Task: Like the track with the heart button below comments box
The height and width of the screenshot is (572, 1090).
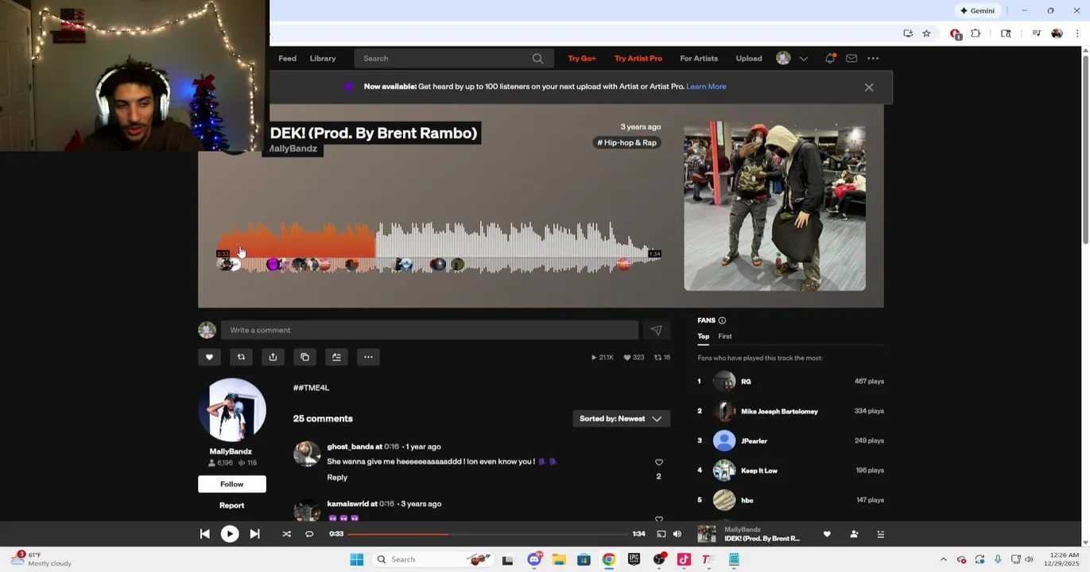Action: tap(209, 357)
